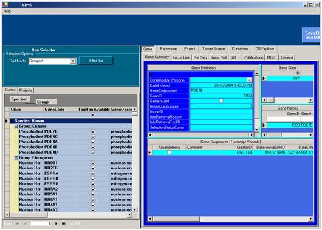
Task: Toggle the GeneInvalid checkbox
Action: pos(221,101)
